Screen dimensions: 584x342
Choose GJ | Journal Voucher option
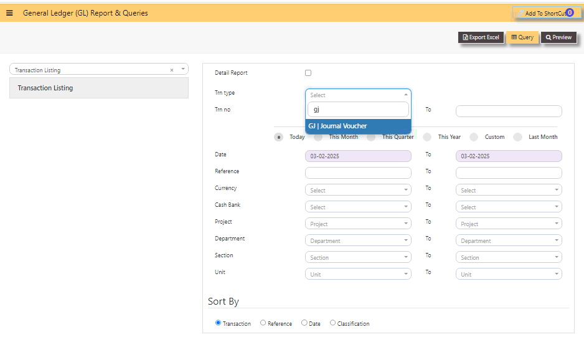coord(358,126)
